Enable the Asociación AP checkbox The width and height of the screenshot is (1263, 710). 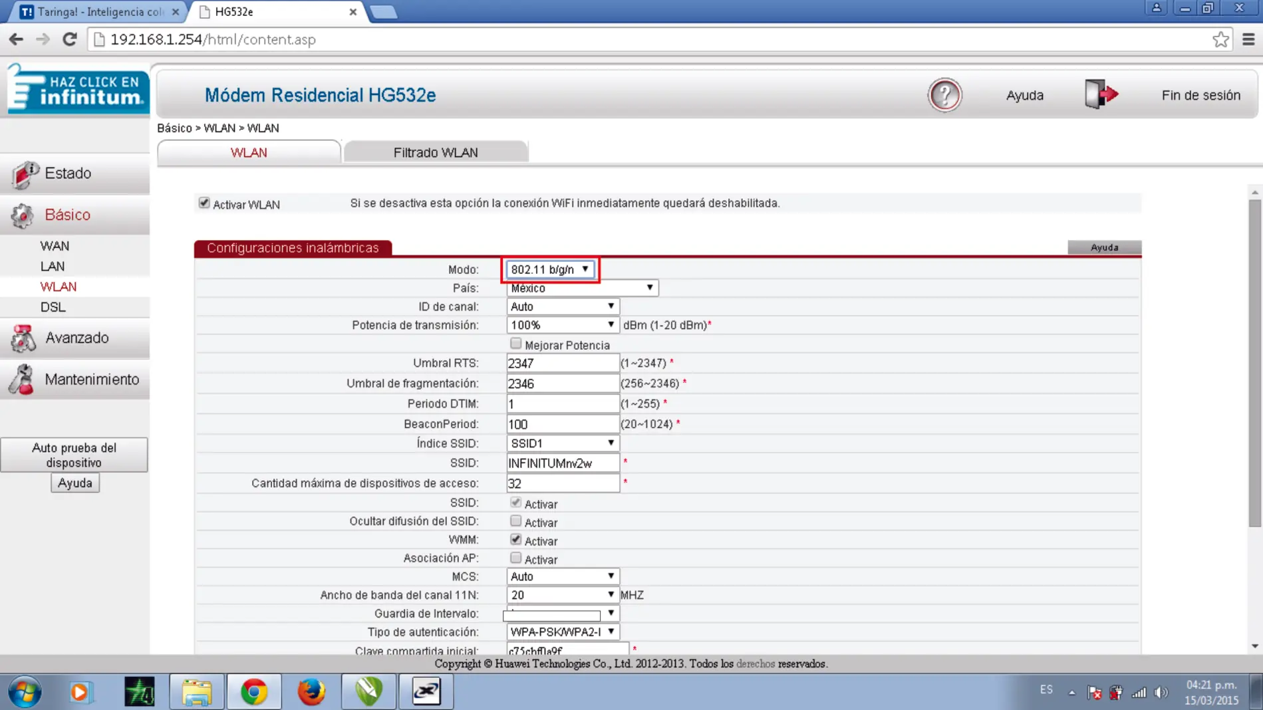(515, 558)
